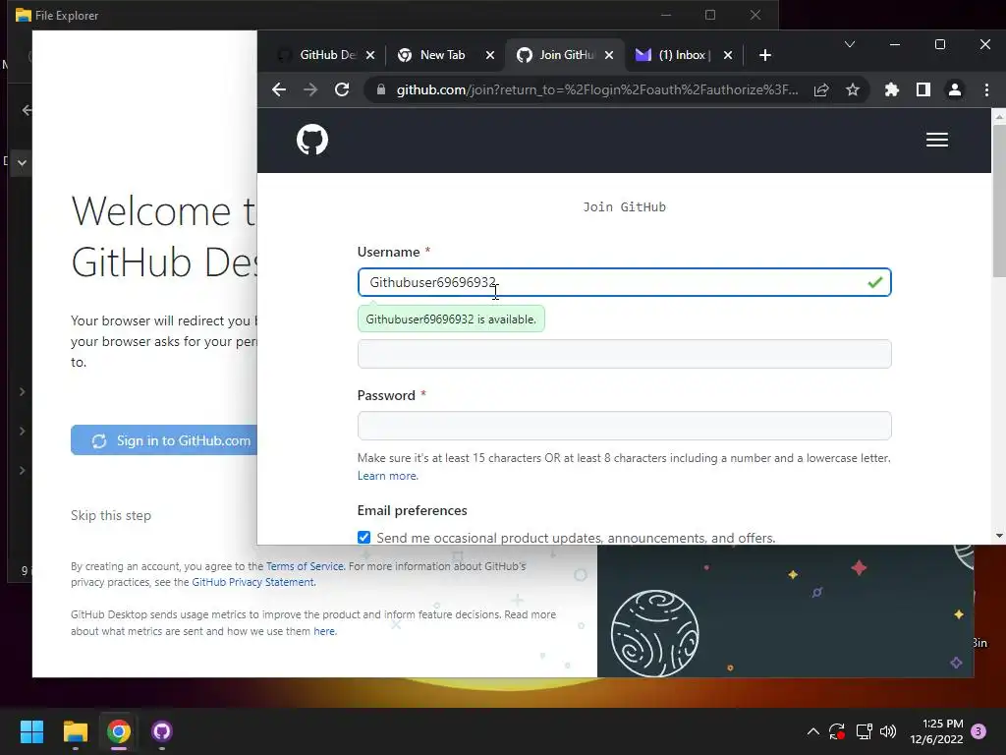
Task: Uncheck the product updates email checkbox
Action: point(363,538)
